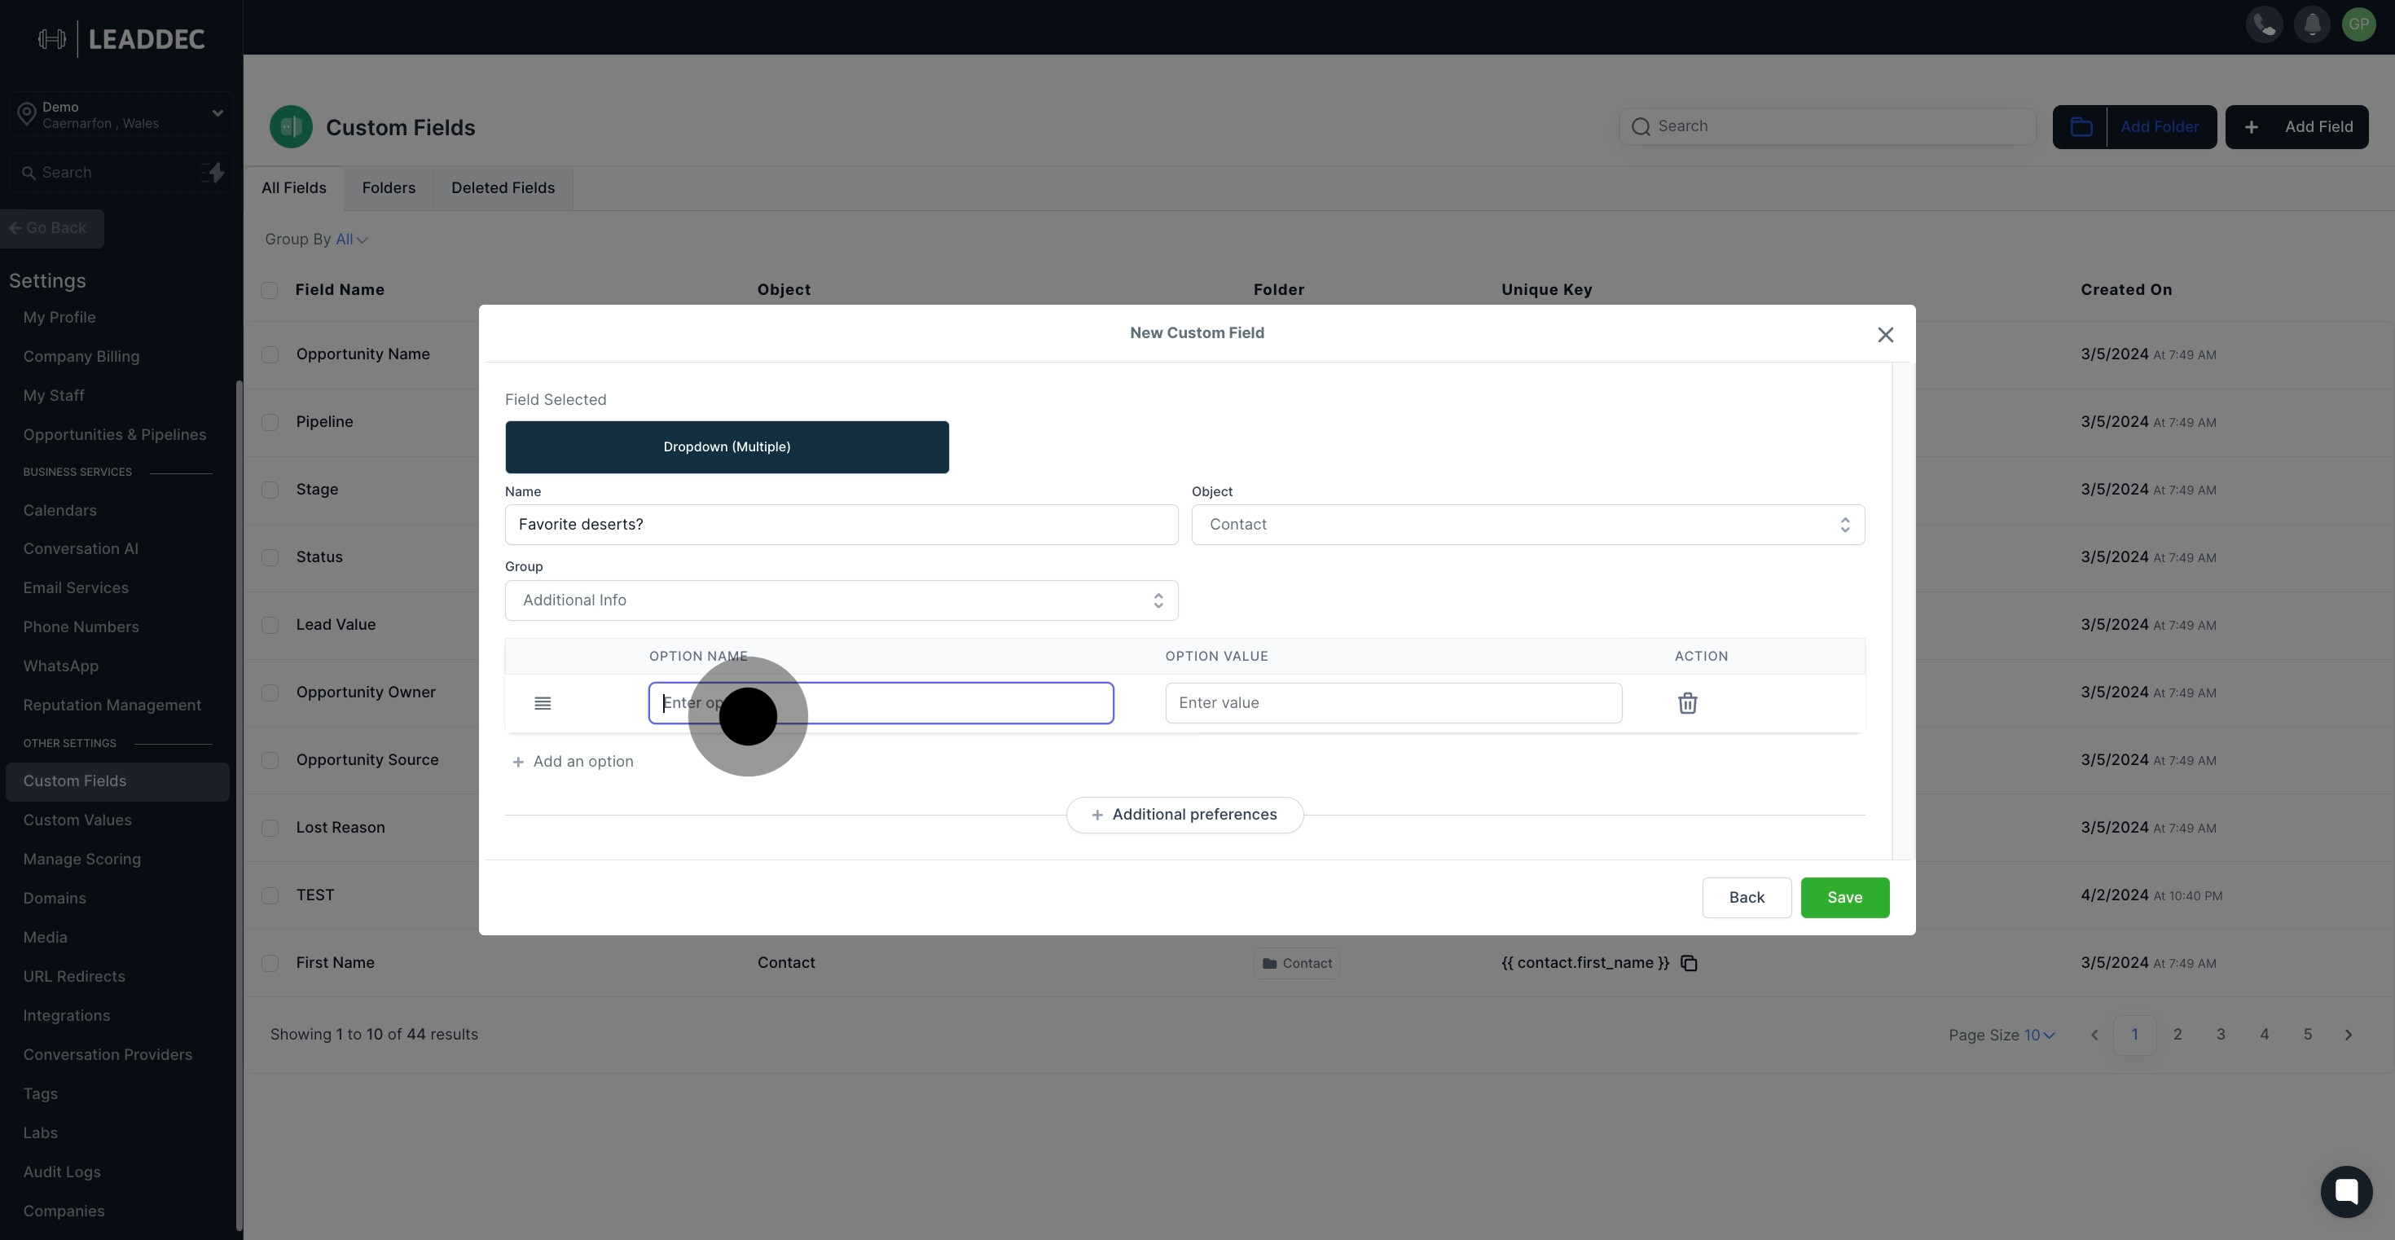Check the Pipeline row checkbox

[x=270, y=422]
